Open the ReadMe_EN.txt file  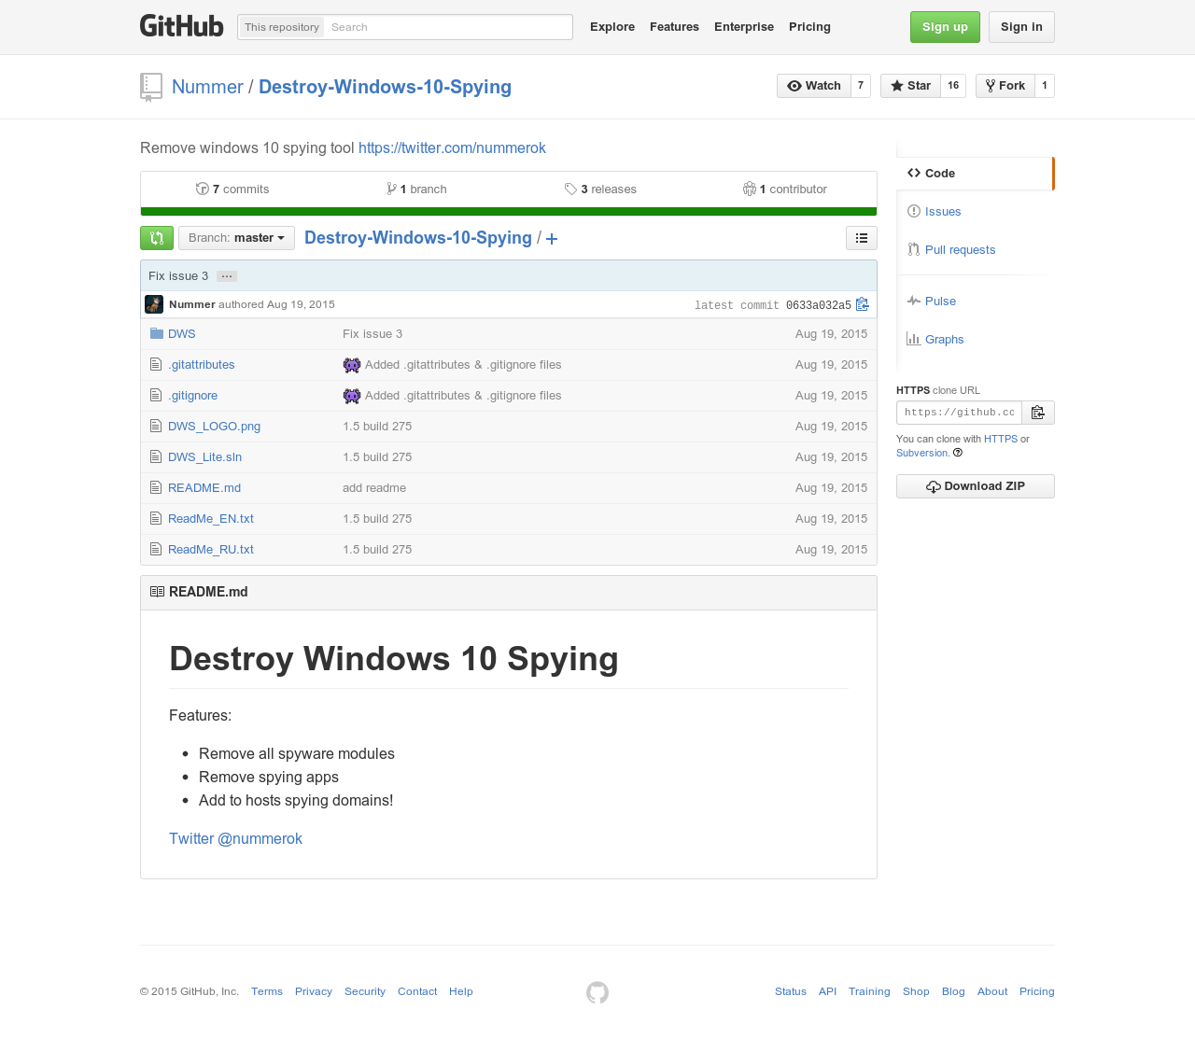[x=211, y=519]
